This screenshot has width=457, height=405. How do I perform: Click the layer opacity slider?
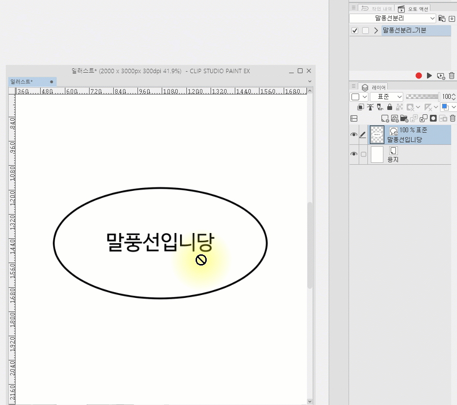point(422,97)
